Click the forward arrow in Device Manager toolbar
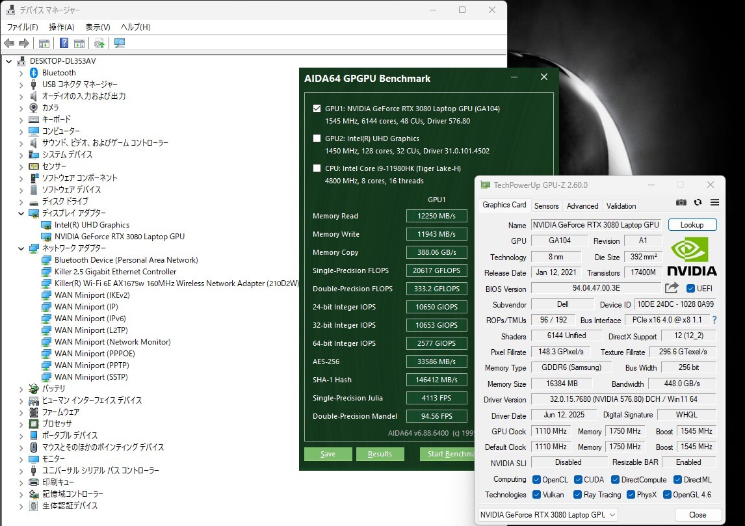This screenshot has width=745, height=526. tap(24, 44)
